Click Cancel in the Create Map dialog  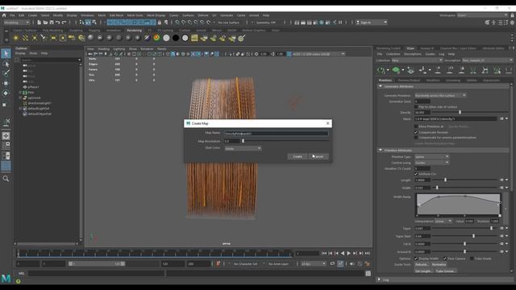318,156
